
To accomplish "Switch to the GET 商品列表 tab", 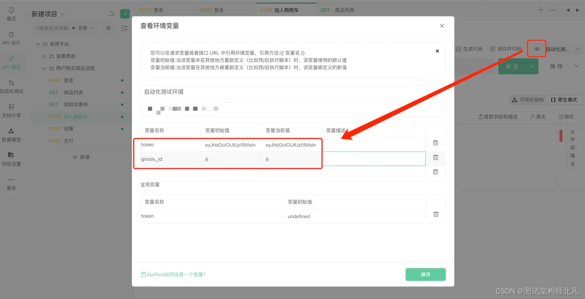I will 337,10.
